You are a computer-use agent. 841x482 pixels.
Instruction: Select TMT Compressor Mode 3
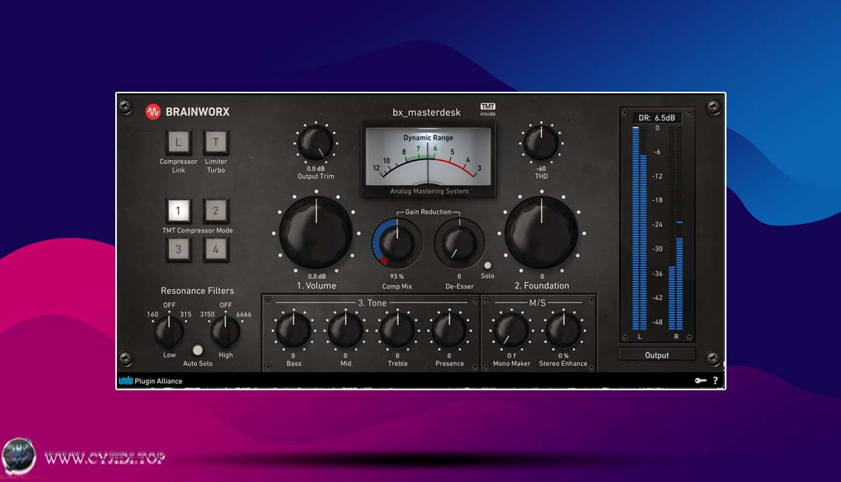(x=178, y=249)
